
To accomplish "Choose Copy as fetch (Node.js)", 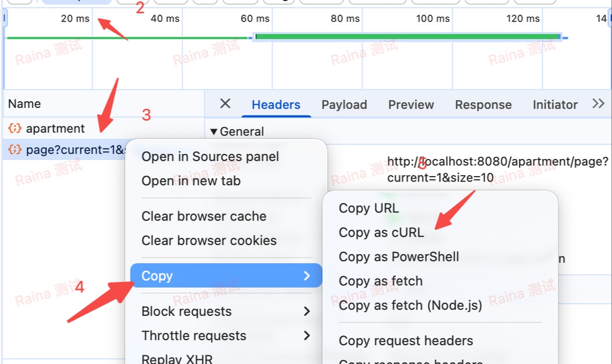I will point(410,305).
